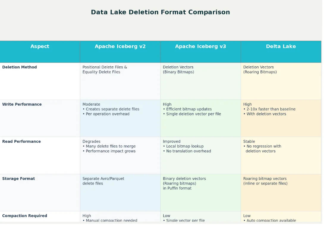Select the "Deletion Vectors (Binary Bitmaps)" cell
Viewport: 324px width, 225px height.
(178, 70)
